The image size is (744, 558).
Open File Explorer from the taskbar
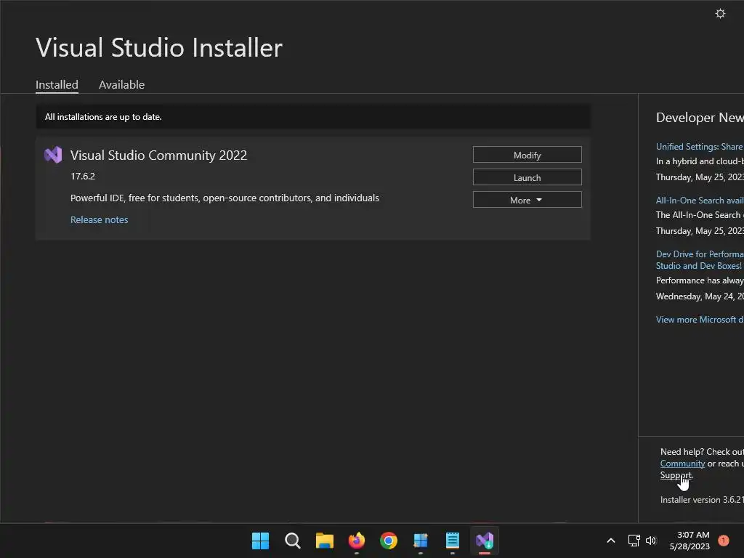pos(325,541)
